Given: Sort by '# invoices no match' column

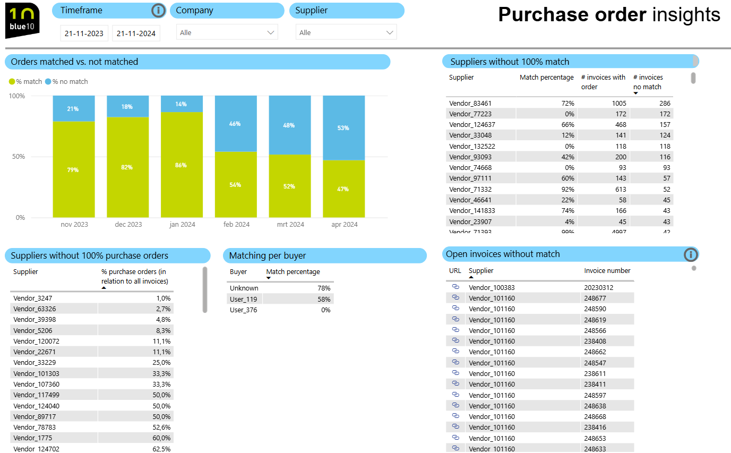Looking at the screenshot, I should click(648, 82).
